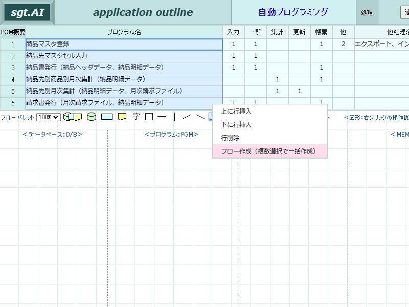
Task: Open the 100% zoom dropdown
Action: [49, 117]
